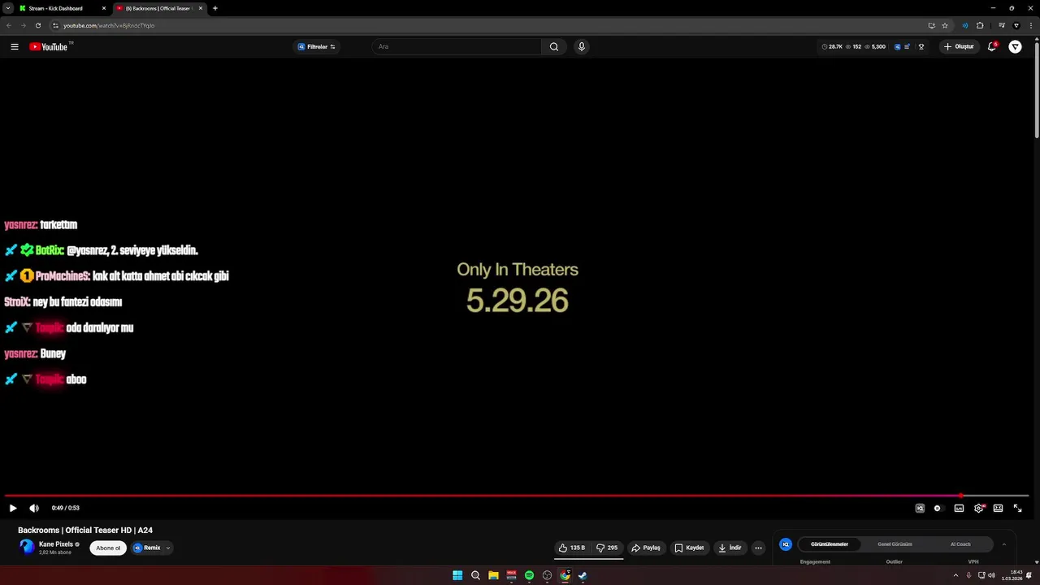Image resolution: width=1040 pixels, height=585 pixels.
Task: Open Windows taskbar search
Action: [475, 575]
